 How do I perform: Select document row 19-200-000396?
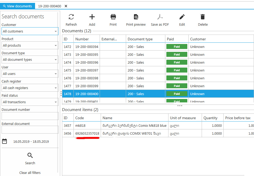[x=87, y=63]
